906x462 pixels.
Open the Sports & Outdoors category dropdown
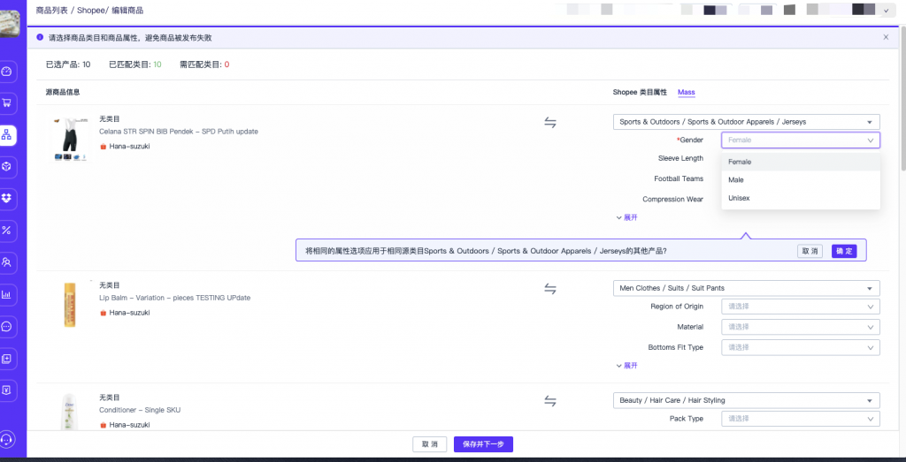746,122
